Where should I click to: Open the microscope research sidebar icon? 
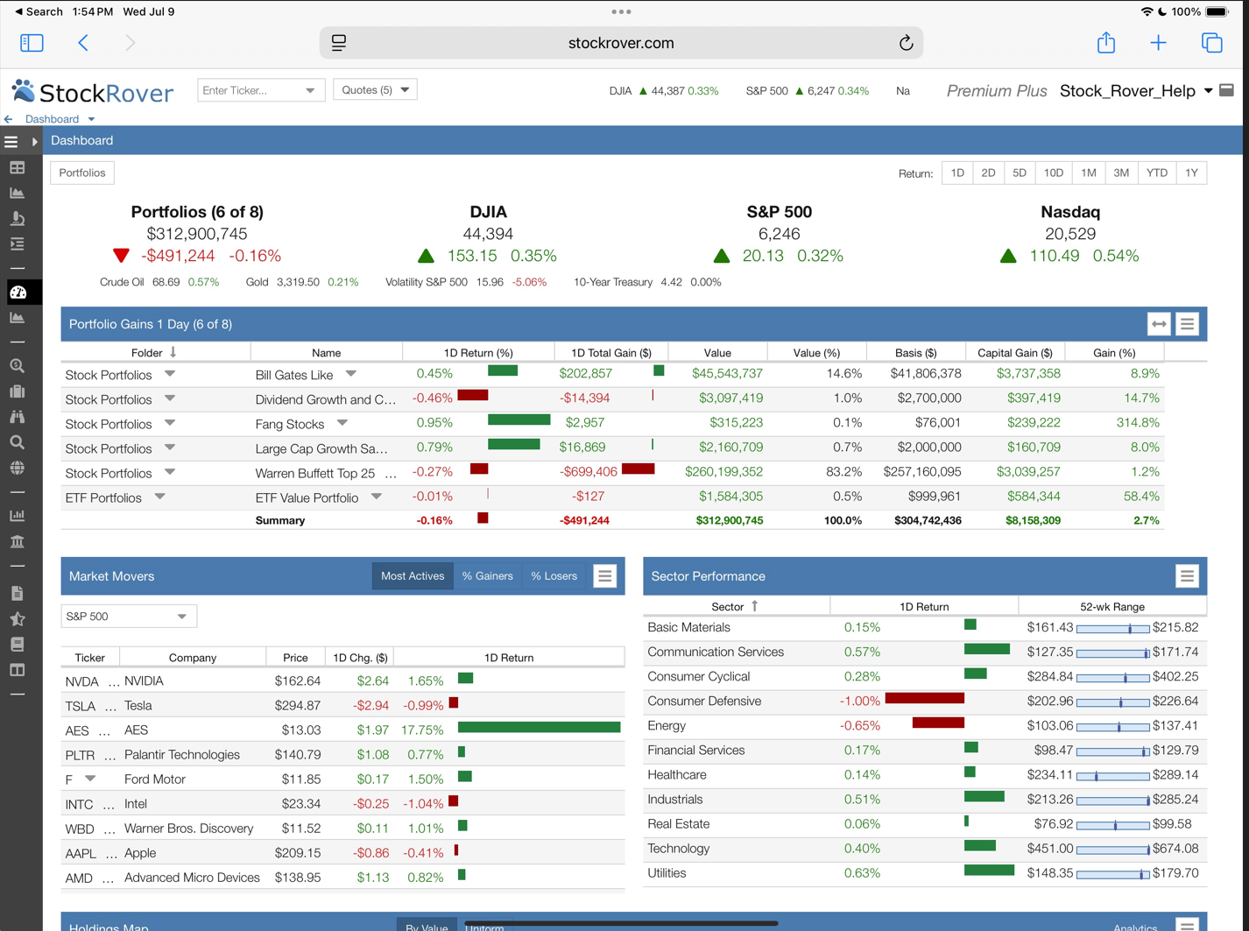(x=18, y=218)
